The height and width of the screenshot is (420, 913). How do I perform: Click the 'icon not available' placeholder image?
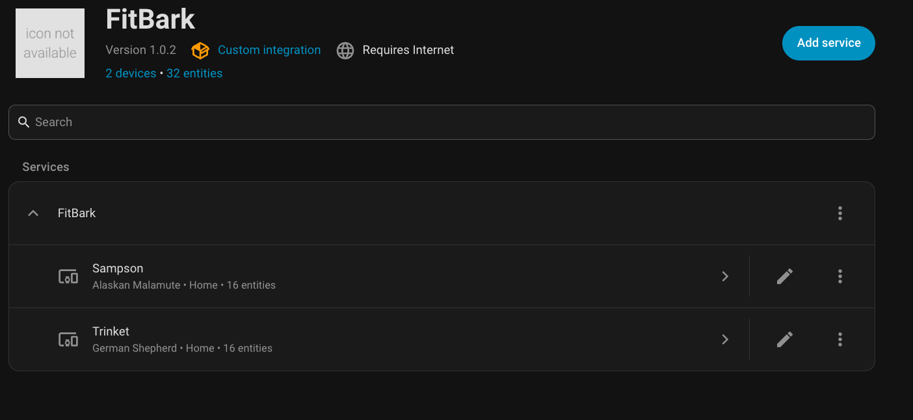point(50,44)
